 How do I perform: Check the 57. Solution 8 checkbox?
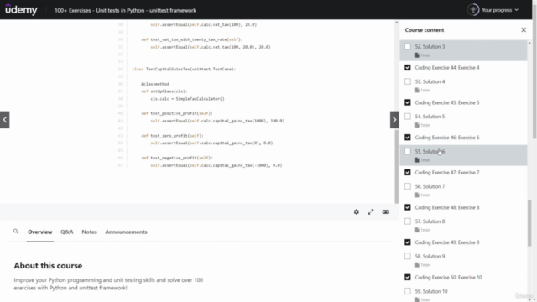tap(408, 221)
